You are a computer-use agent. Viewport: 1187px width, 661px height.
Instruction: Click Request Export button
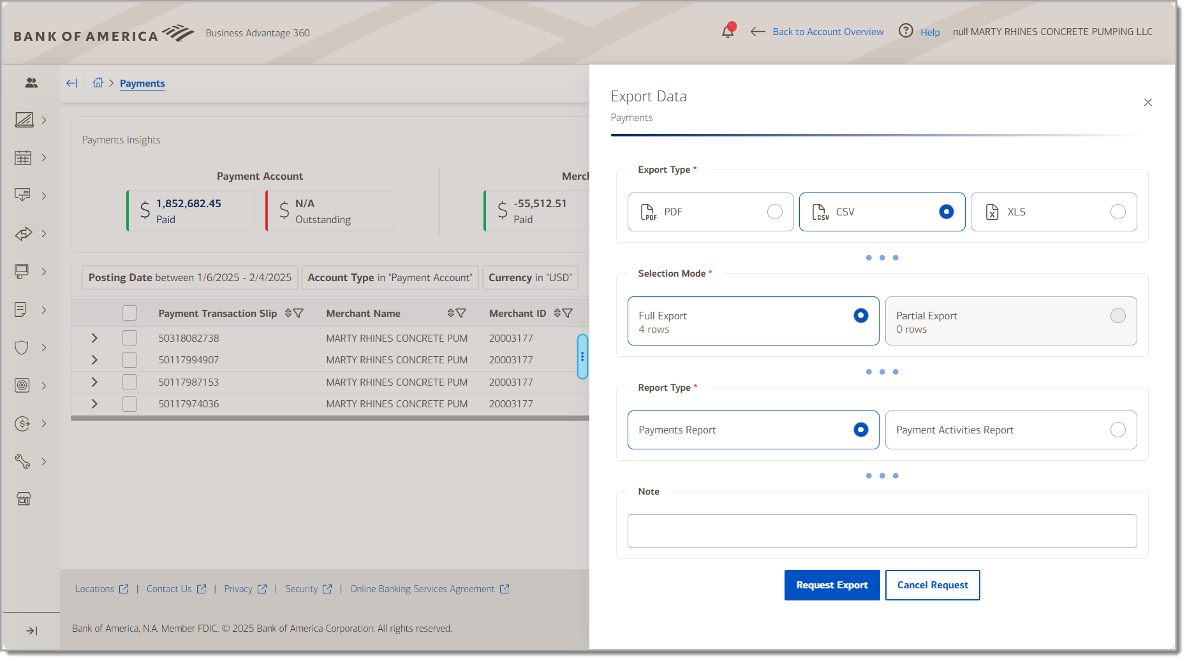(832, 585)
